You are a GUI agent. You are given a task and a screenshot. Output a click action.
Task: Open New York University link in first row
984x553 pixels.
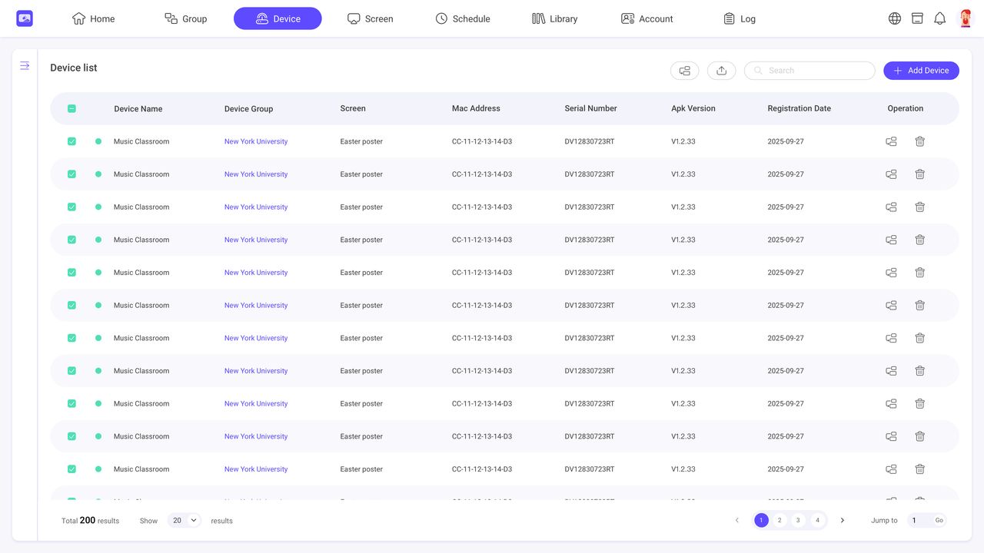pos(256,141)
